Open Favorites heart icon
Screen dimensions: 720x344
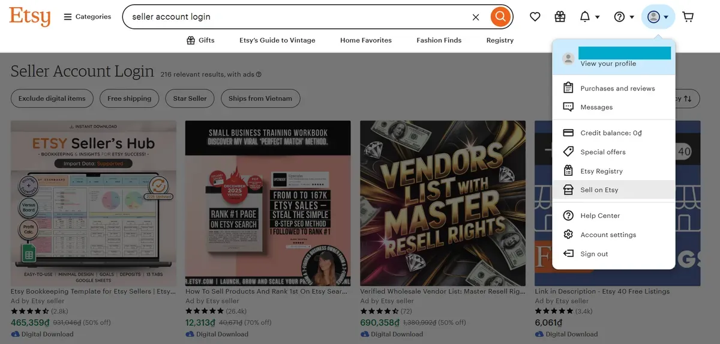[535, 17]
